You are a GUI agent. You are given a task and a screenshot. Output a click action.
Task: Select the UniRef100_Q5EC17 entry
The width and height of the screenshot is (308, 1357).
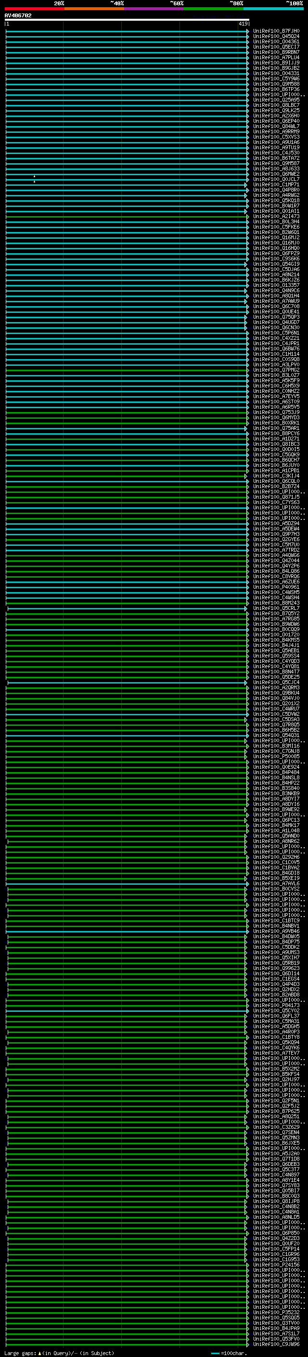point(276,47)
